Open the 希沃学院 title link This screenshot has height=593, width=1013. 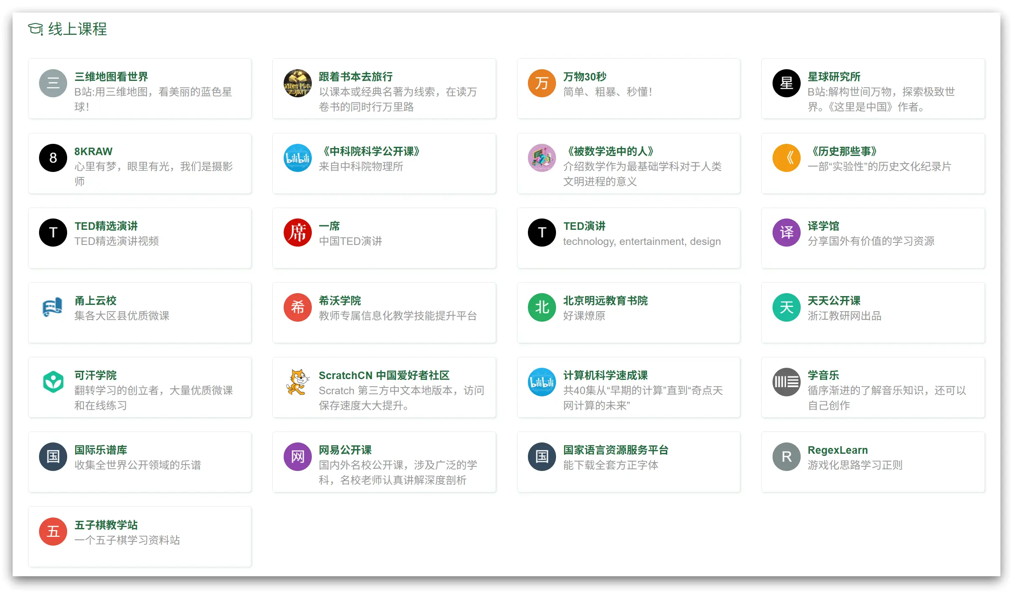tap(339, 301)
